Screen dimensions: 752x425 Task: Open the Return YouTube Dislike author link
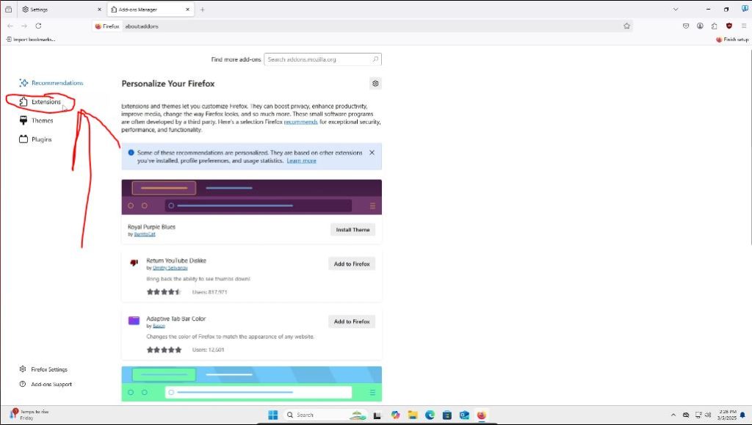pos(170,268)
